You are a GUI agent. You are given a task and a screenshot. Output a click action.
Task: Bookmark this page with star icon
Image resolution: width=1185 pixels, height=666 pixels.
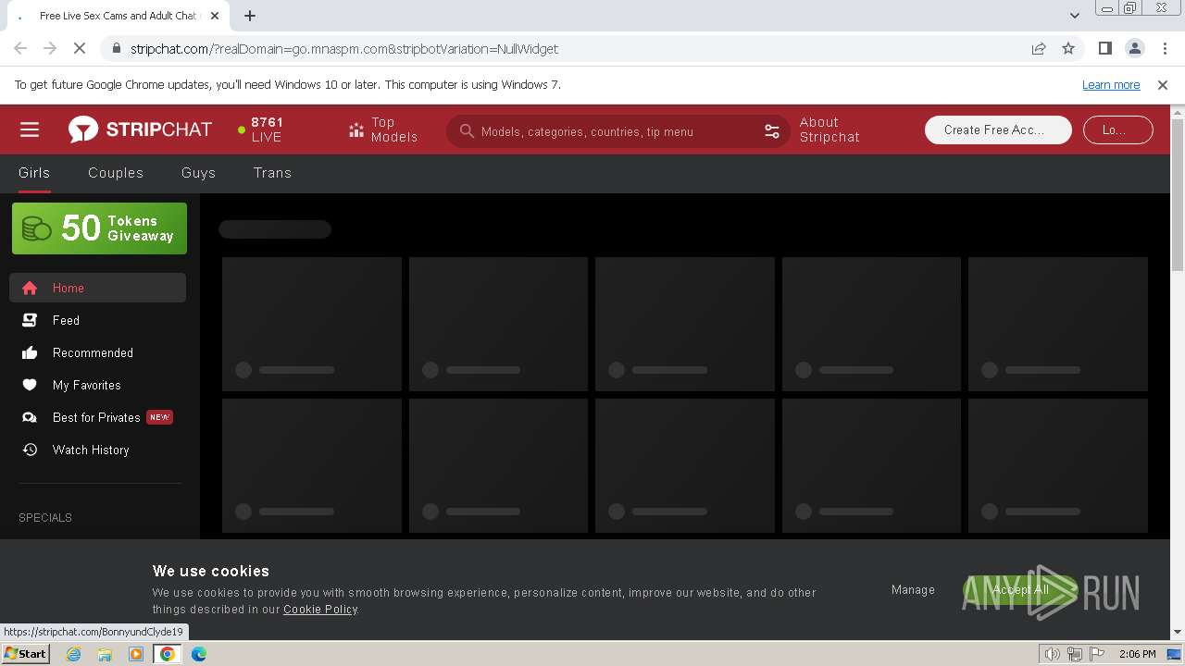point(1068,48)
